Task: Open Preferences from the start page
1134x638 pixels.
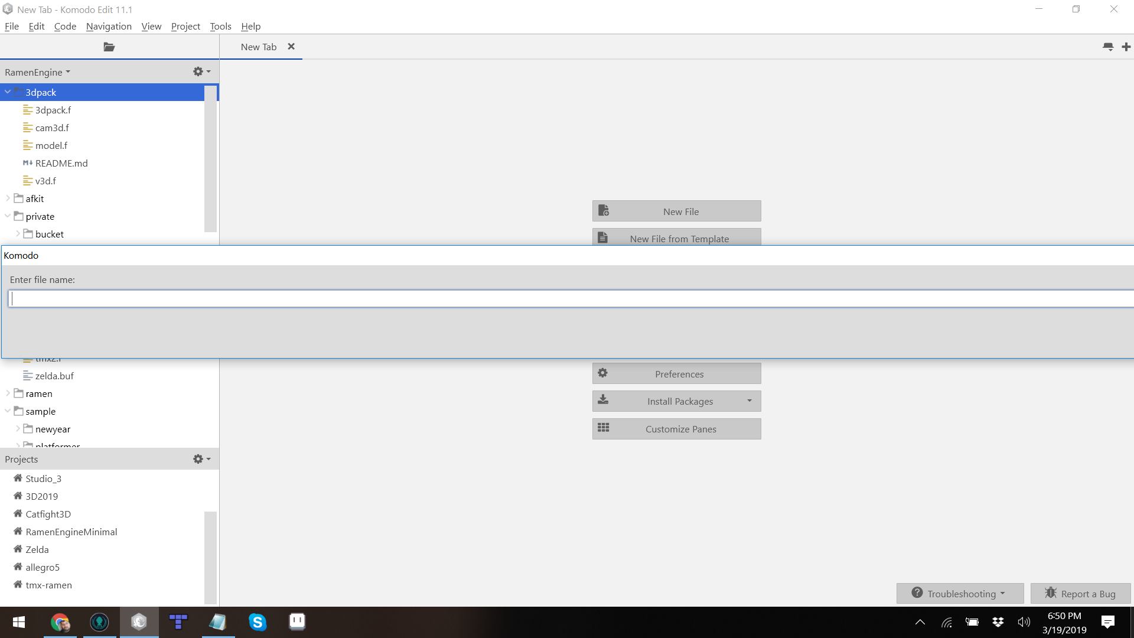Action: [x=676, y=373]
